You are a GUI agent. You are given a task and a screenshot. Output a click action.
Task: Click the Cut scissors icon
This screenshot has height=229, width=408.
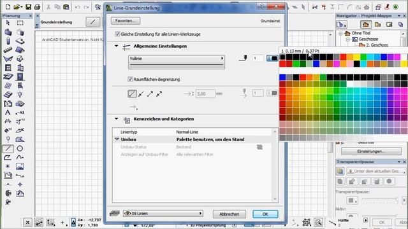coord(48,7)
